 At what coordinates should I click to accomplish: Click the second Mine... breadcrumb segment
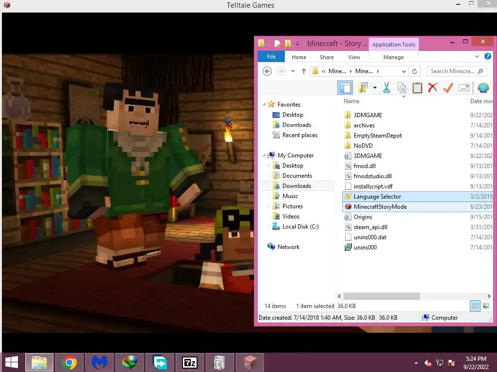click(364, 71)
